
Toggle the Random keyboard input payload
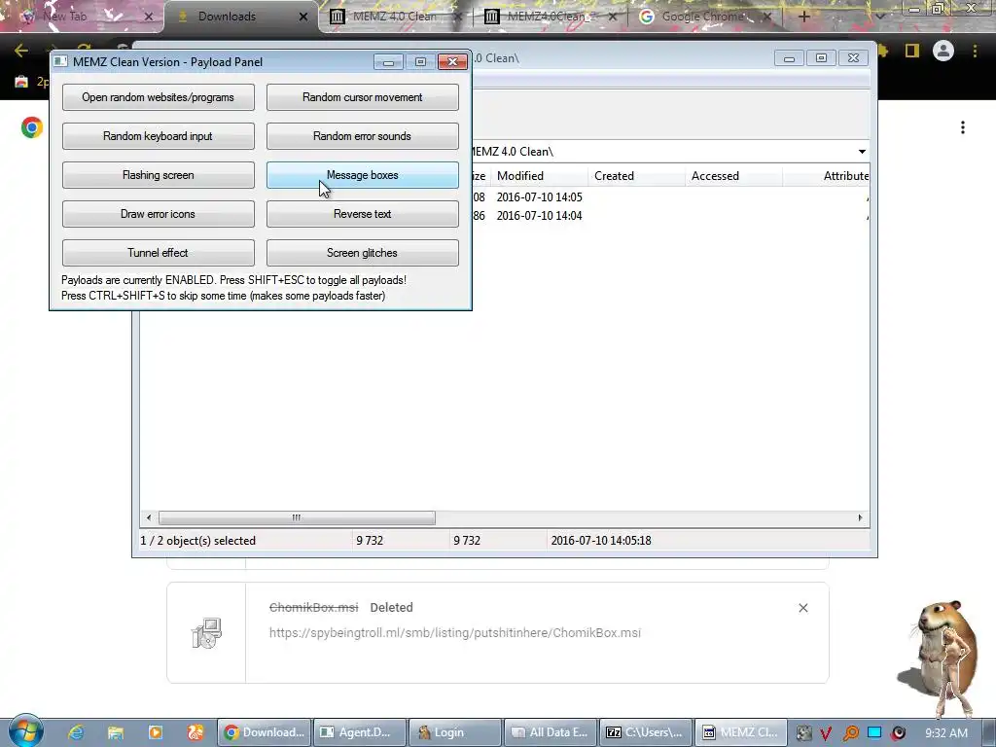[x=159, y=136]
